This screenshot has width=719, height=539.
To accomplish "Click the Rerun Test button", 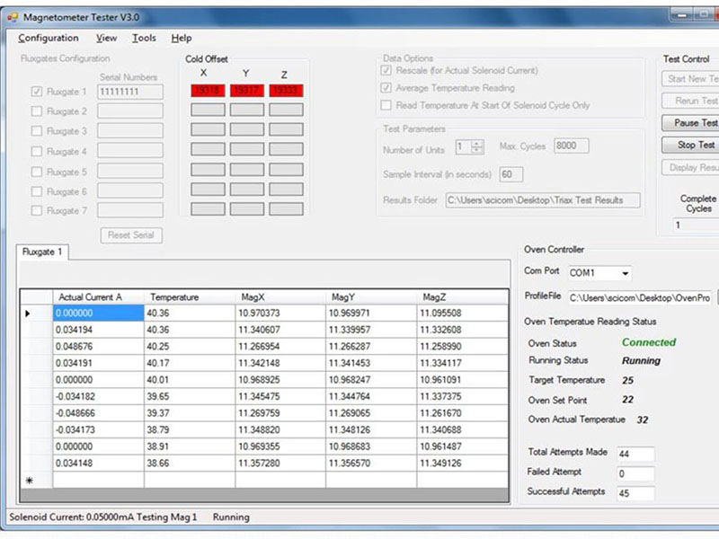I will click(x=690, y=101).
